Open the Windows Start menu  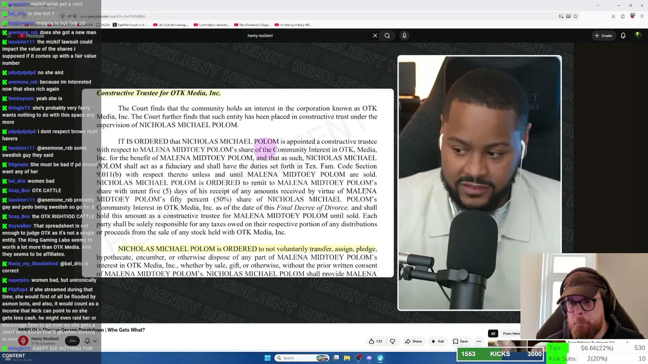tap(267, 358)
